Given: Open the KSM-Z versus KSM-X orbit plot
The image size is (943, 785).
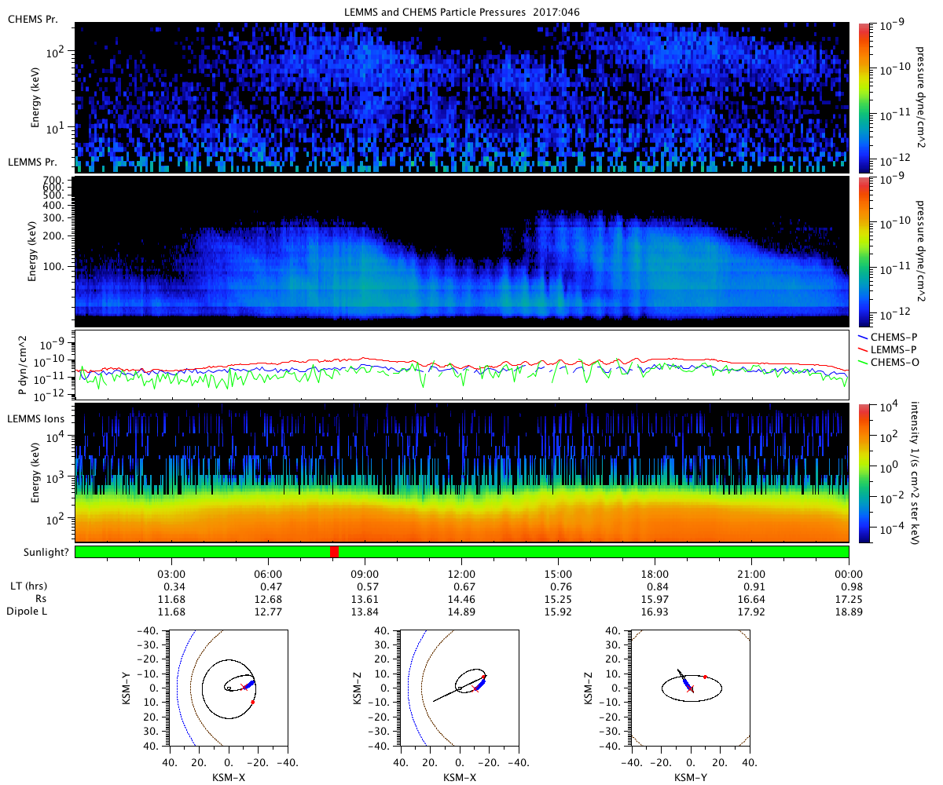Looking at the screenshot, I should pos(459,687).
